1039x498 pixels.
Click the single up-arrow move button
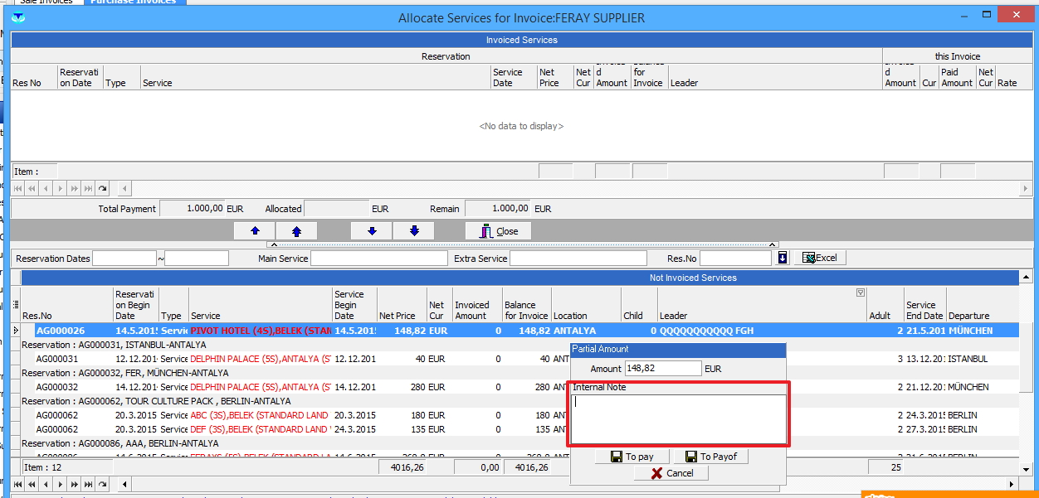(x=255, y=231)
